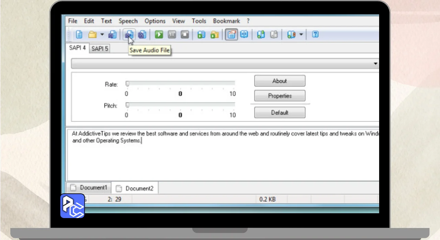The image size is (440, 240).
Task: Click the About button
Action: coord(280,81)
